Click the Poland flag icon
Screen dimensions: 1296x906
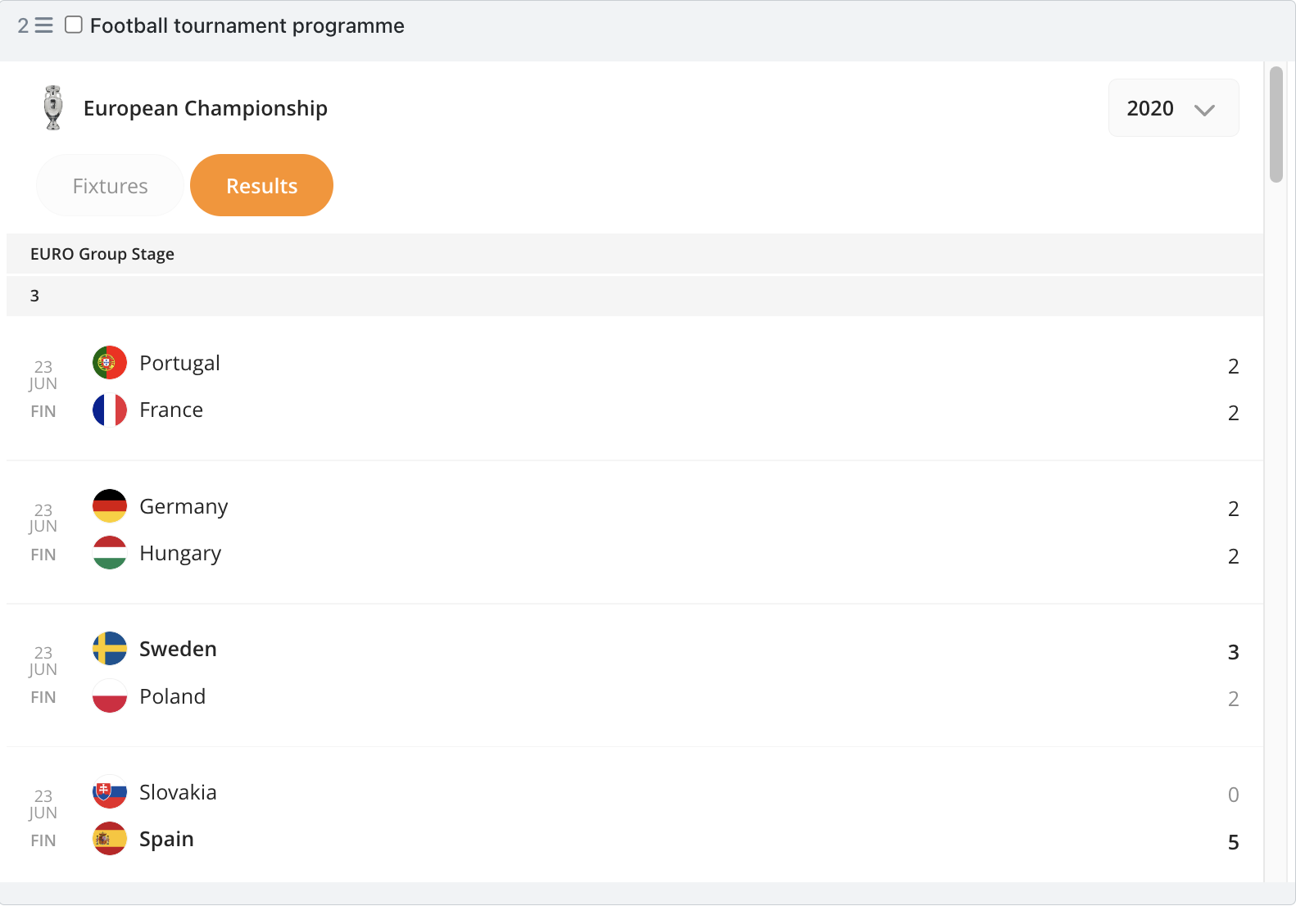click(x=110, y=696)
